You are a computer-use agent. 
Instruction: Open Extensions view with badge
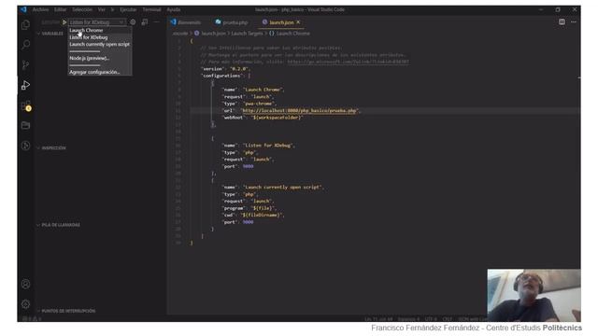point(26,105)
